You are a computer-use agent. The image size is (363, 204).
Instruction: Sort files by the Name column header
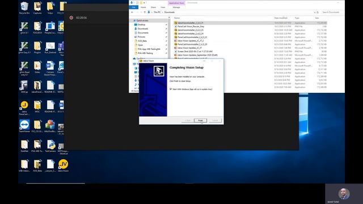pos(177,18)
